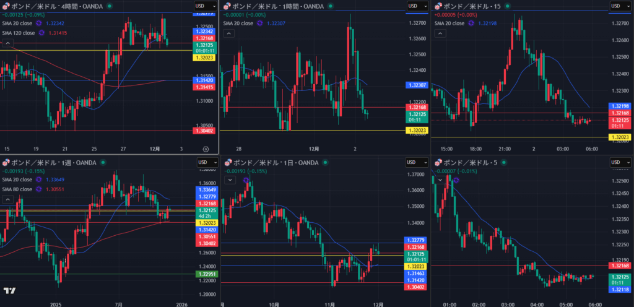Collapse indicator legend in 4-hour chart
The height and width of the screenshot is (307, 634).
point(7,43)
